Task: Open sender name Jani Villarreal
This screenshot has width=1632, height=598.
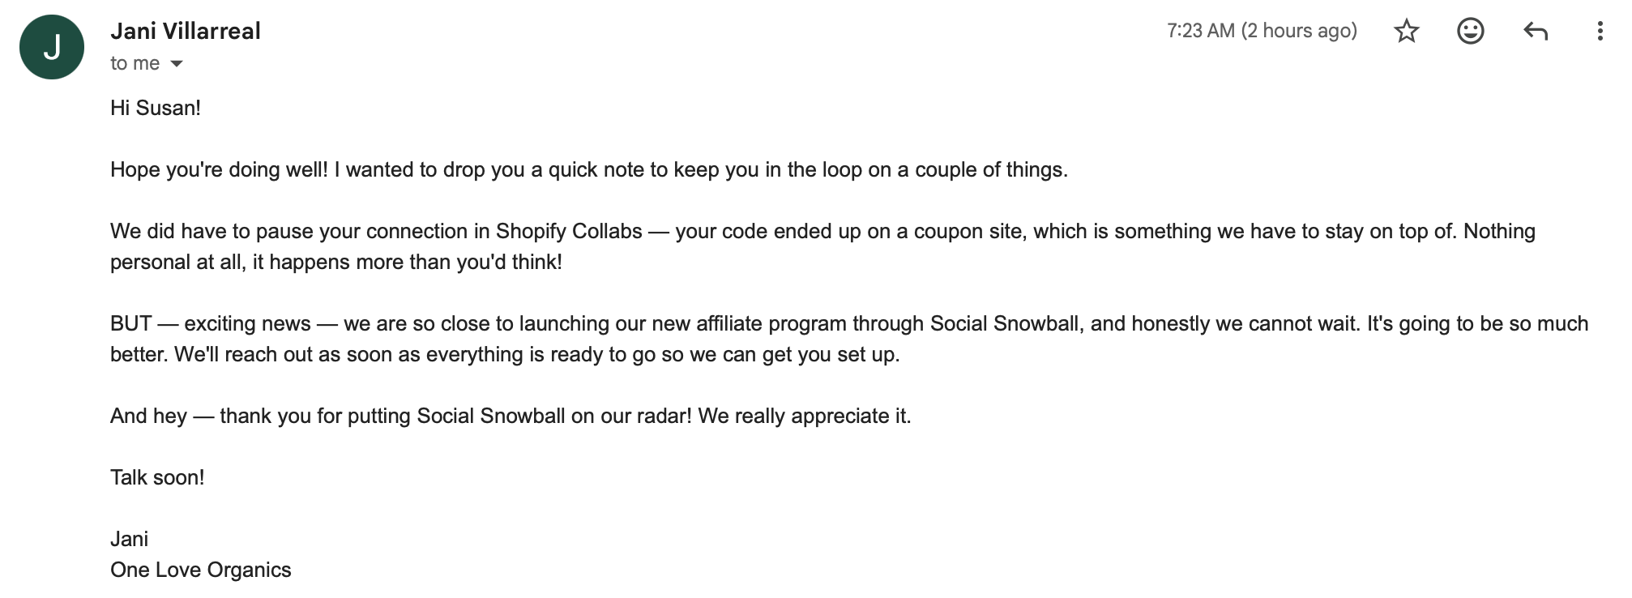Action: (x=186, y=31)
